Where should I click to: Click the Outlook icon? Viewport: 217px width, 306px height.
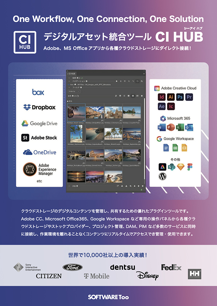click(189, 127)
